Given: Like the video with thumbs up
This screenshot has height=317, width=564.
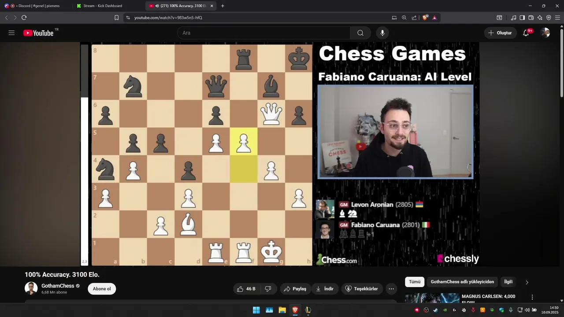Looking at the screenshot, I should click(247, 289).
